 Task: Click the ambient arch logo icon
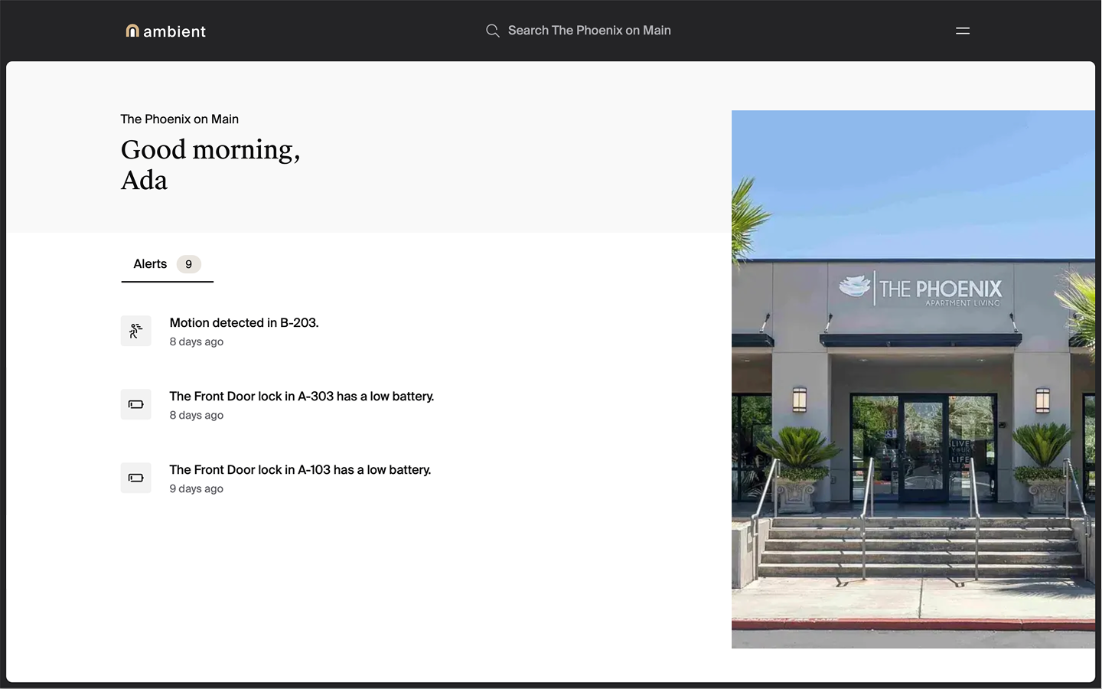coord(132,31)
